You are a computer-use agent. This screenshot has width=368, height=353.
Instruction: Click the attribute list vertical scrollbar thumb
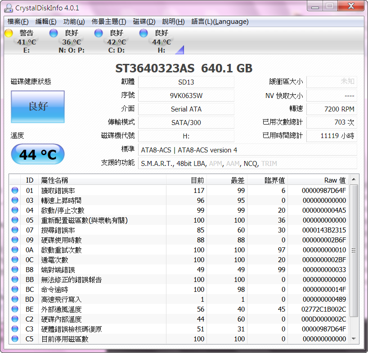coord(354,250)
